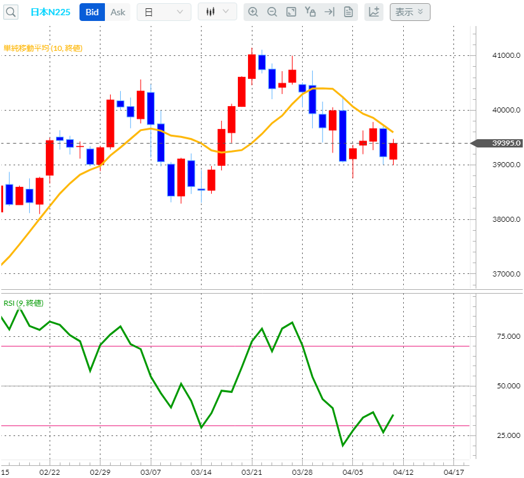Open the 日 timeframe dropdown

(164, 11)
